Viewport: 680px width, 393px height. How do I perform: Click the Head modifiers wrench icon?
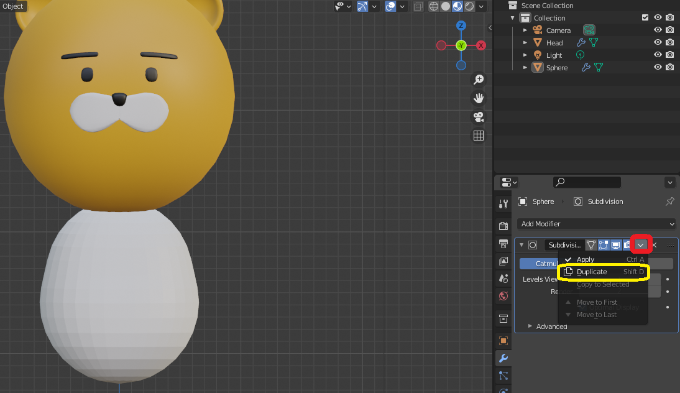pyautogui.click(x=581, y=42)
